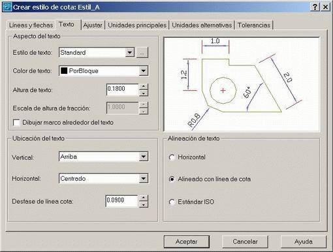Decrease Desfase de línea cota value
Screen dimensions: 333x252
[x=143, y=204]
